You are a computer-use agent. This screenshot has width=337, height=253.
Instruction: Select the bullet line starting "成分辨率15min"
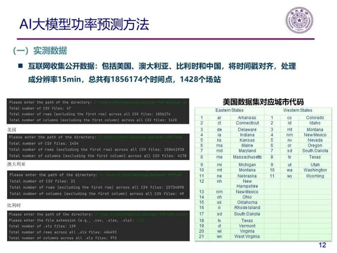coord(124,80)
